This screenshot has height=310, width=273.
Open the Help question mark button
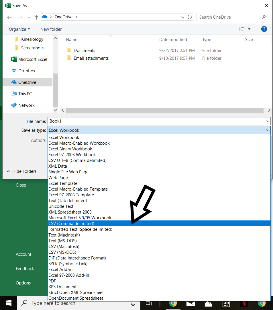click(264, 29)
